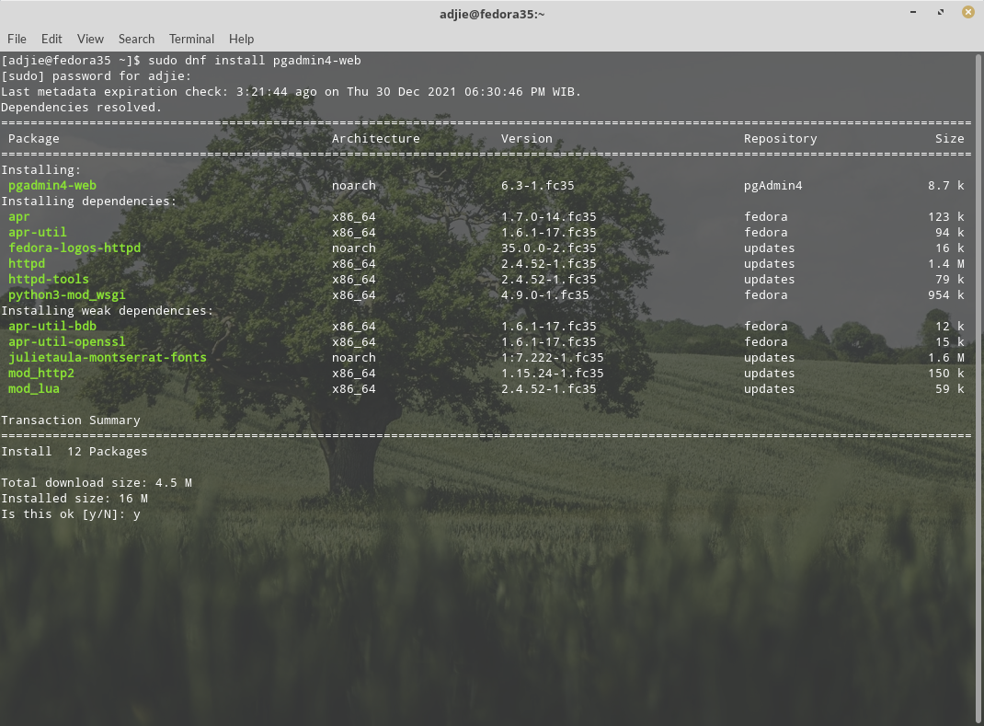This screenshot has width=984, height=726.
Task: Click version 4.9.0-1.fc35
Action: click(x=545, y=295)
